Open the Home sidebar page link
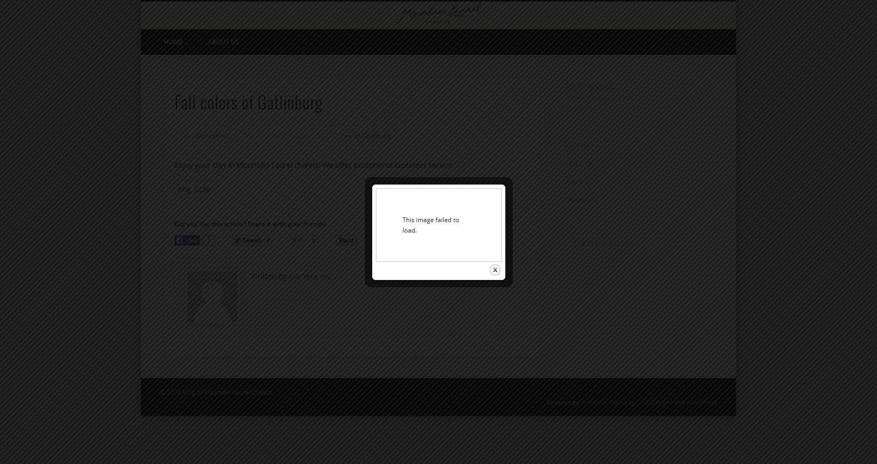877x464 pixels. 575,181
